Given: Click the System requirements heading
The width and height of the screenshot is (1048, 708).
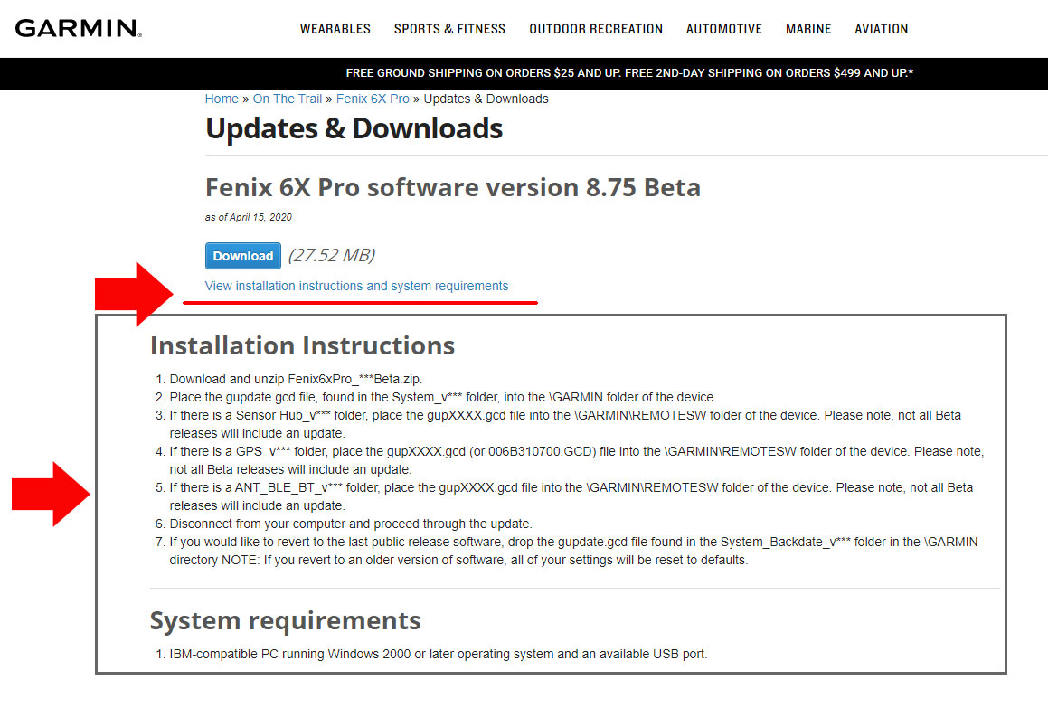Looking at the screenshot, I should tap(286, 620).
